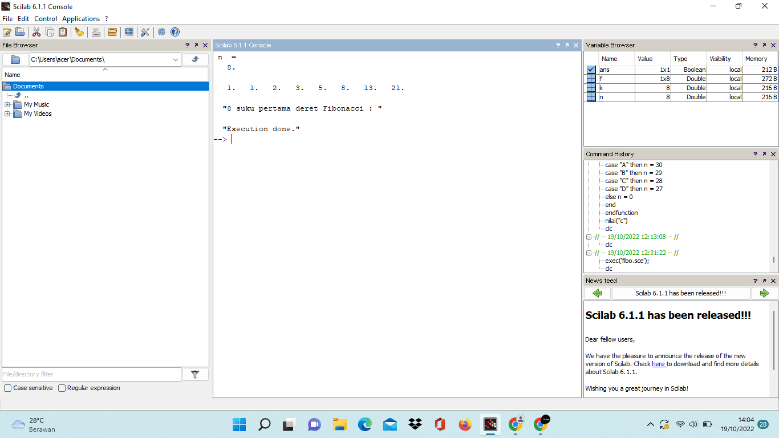The height and width of the screenshot is (438, 779).
Task: Follow the "here" download link
Action: pyautogui.click(x=659, y=364)
